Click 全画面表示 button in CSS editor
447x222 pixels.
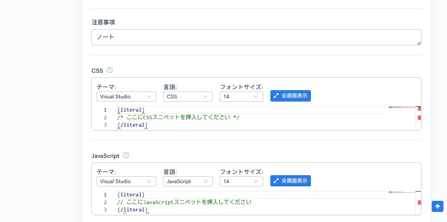(290, 96)
